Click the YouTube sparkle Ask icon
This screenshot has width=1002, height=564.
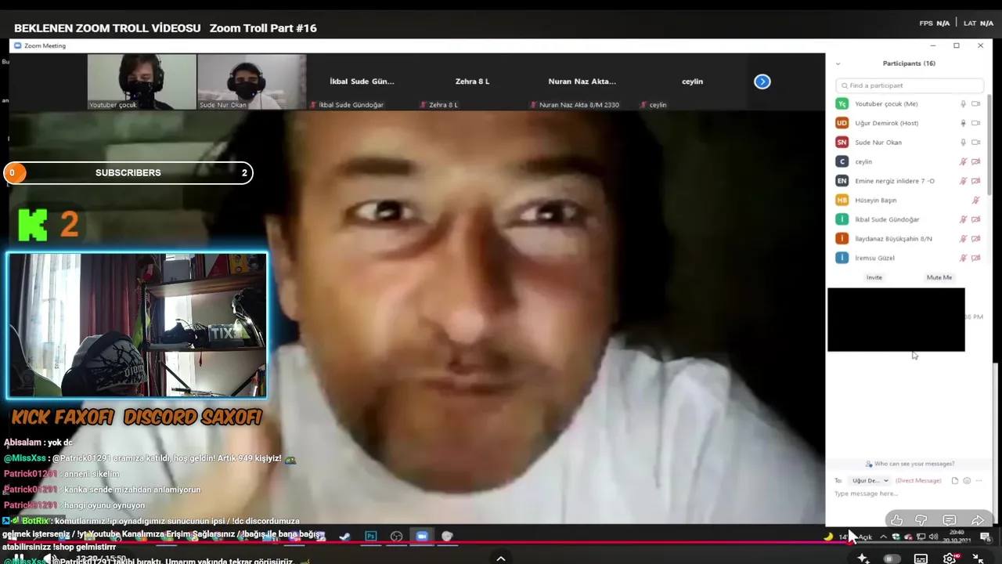pos(863,559)
